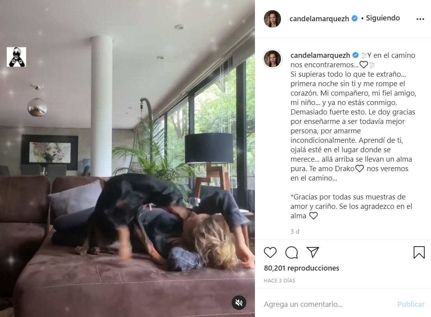Click the verified badge beside caption username
This screenshot has width=431, height=317.
point(355,55)
